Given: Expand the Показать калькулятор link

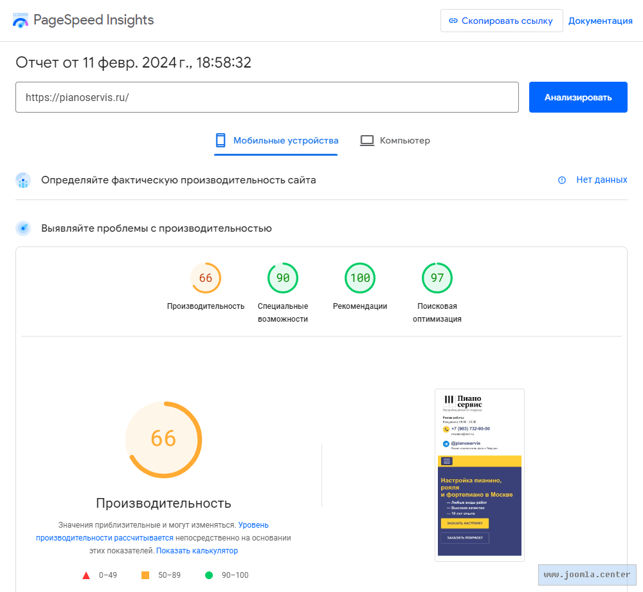Looking at the screenshot, I should click(197, 551).
